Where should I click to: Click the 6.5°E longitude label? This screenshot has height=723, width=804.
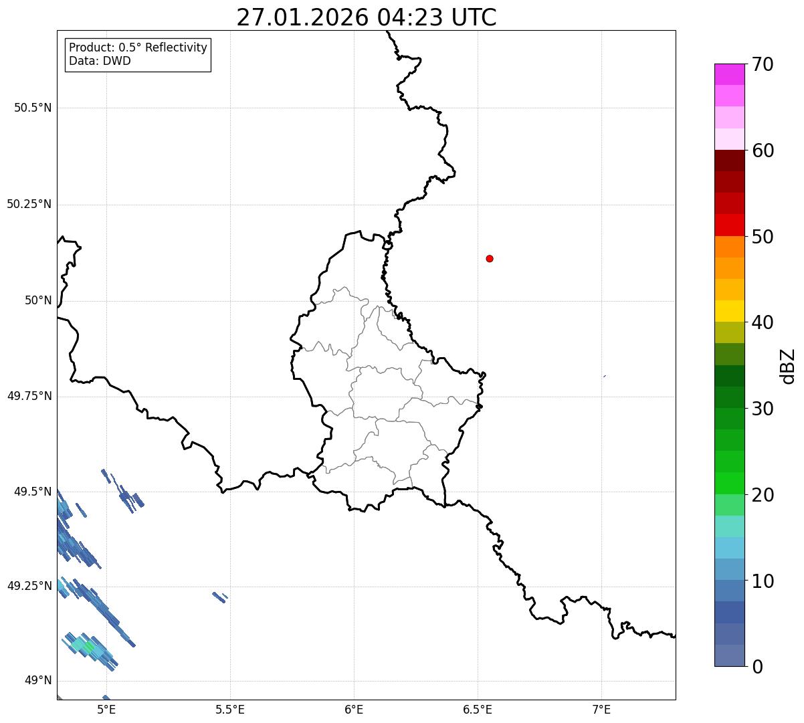(478, 709)
